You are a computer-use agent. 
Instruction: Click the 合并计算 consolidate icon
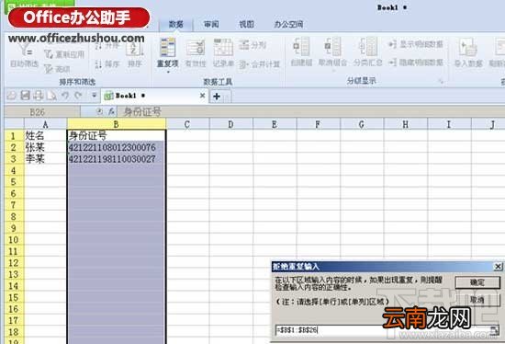pos(243,64)
